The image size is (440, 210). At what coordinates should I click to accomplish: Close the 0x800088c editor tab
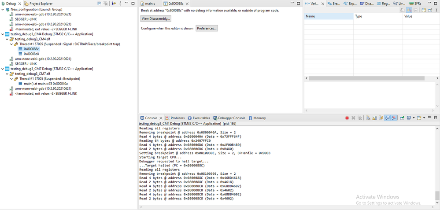click(x=186, y=4)
